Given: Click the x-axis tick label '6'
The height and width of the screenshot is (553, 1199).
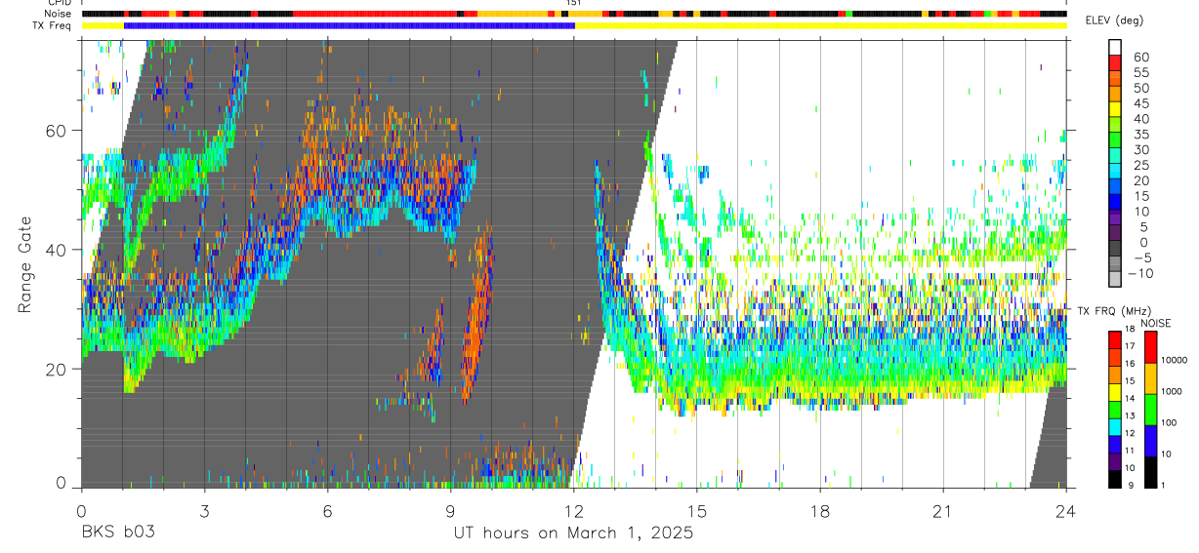Looking at the screenshot, I should [327, 511].
